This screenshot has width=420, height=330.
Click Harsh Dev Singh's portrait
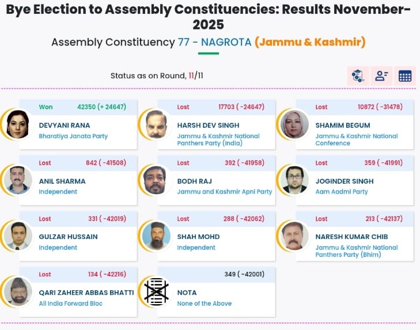[156, 124]
